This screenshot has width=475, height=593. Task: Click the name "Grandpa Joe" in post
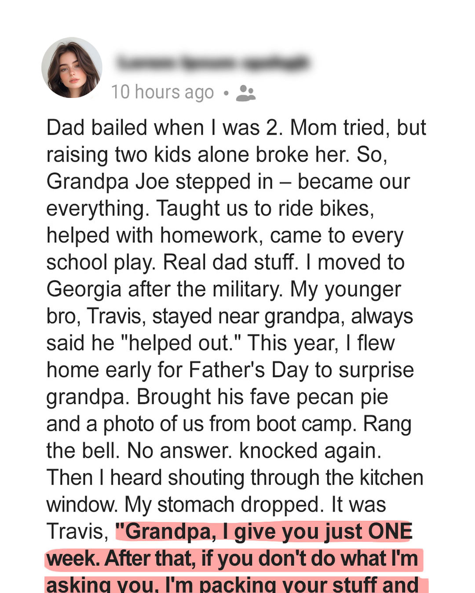coord(102,182)
